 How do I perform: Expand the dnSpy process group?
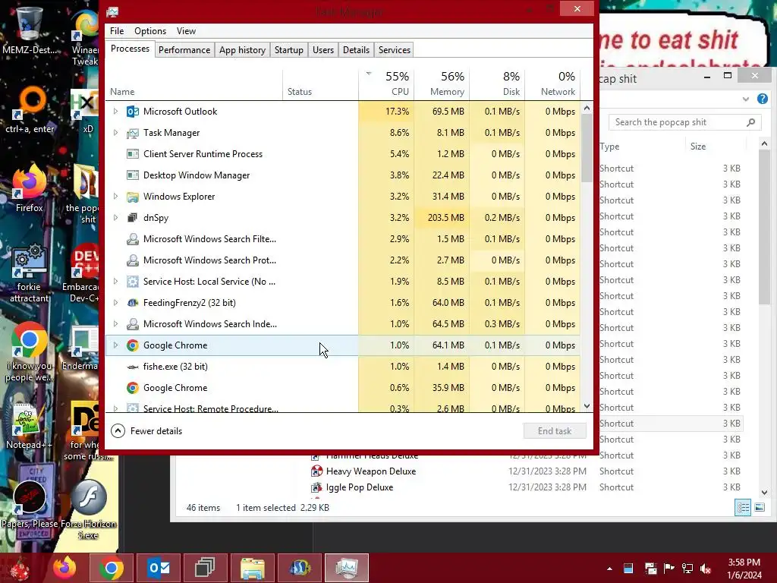115,218
